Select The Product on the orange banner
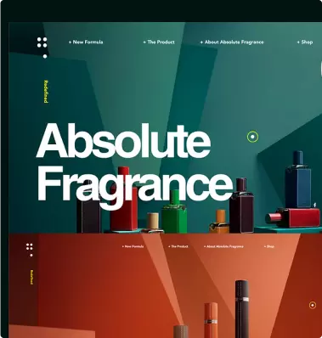The image size is (322, 338). click(178, 246)
